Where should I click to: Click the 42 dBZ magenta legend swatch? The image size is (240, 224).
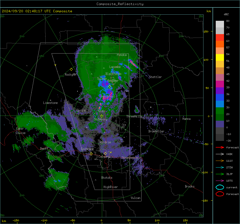pos(220,84)
